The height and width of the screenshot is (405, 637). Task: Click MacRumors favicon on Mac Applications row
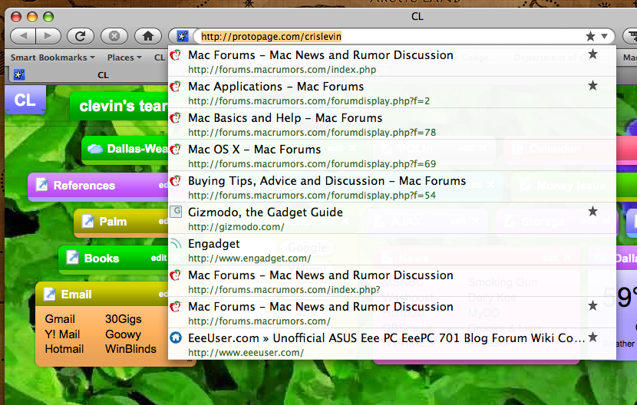(x=176, y=86)
